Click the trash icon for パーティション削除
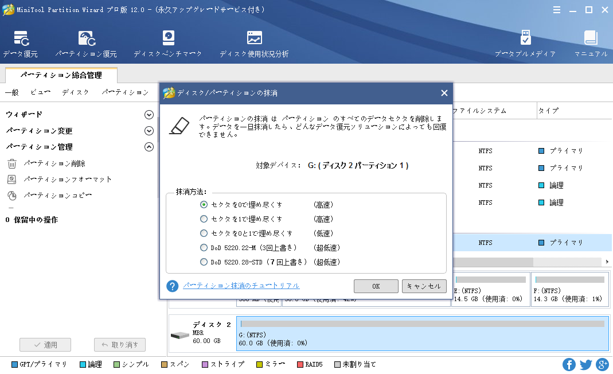Viewport: 613px width, 374px height. [x=12, y=163]
